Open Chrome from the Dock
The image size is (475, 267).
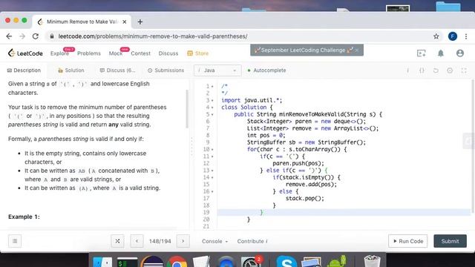(x=177, y=262)
